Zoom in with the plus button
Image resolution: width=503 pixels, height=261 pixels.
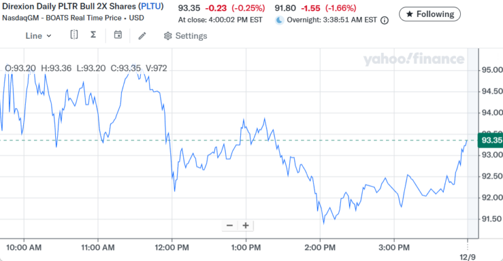[x=246, y=225]
